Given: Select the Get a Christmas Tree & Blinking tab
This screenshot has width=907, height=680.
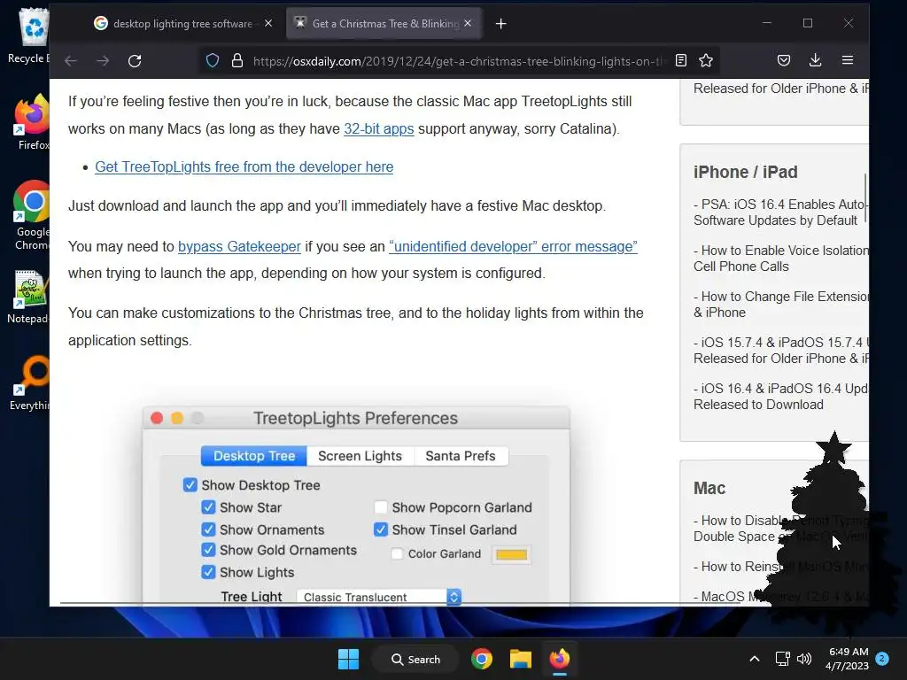Looking at the screenshot, I should (x=384, y=24).
